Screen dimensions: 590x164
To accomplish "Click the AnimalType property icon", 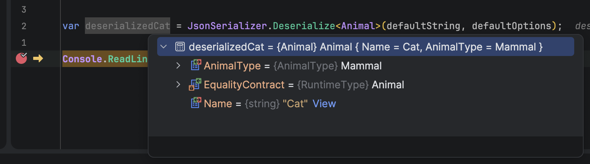I will pos(196,66).
